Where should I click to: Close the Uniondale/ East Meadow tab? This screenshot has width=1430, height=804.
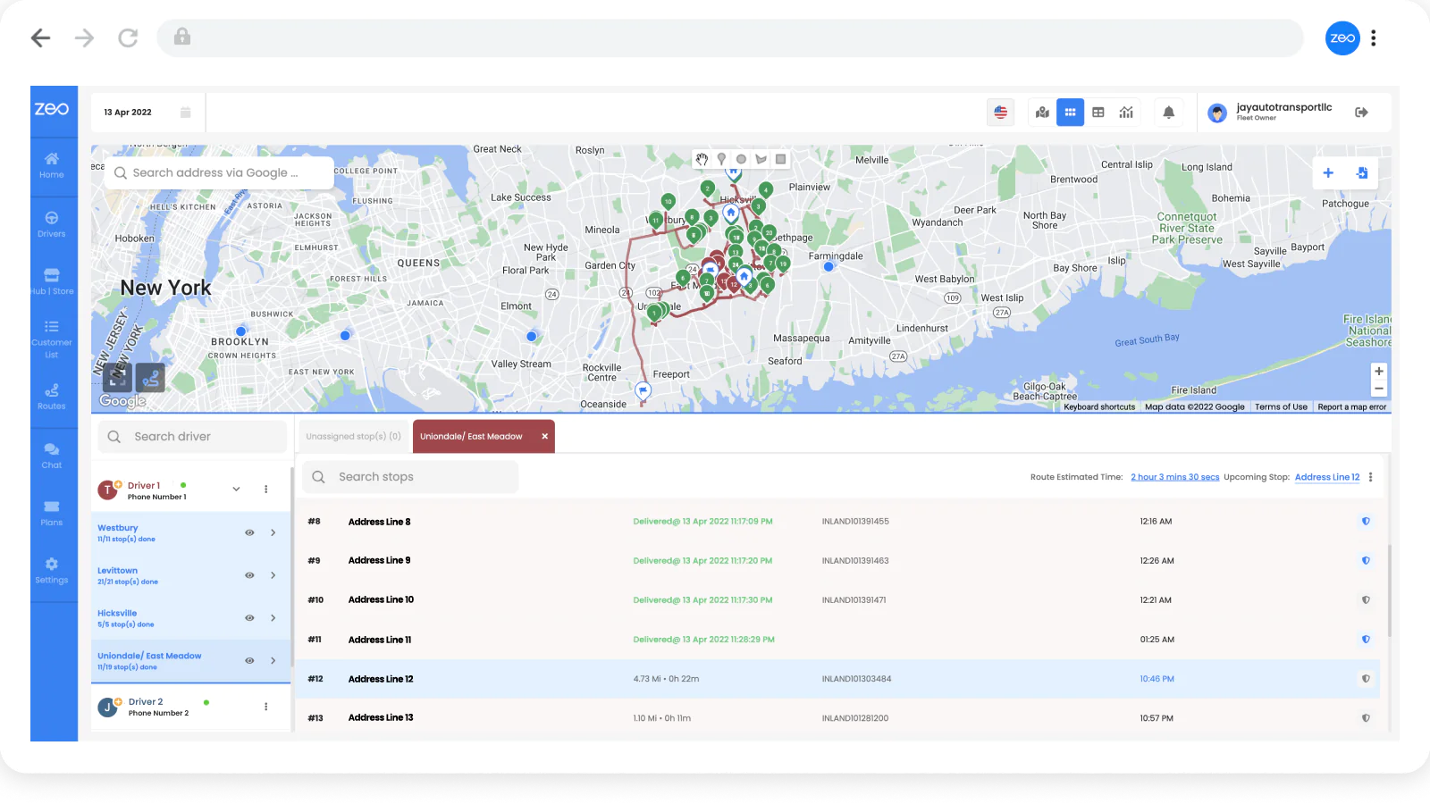pos(544,437)
